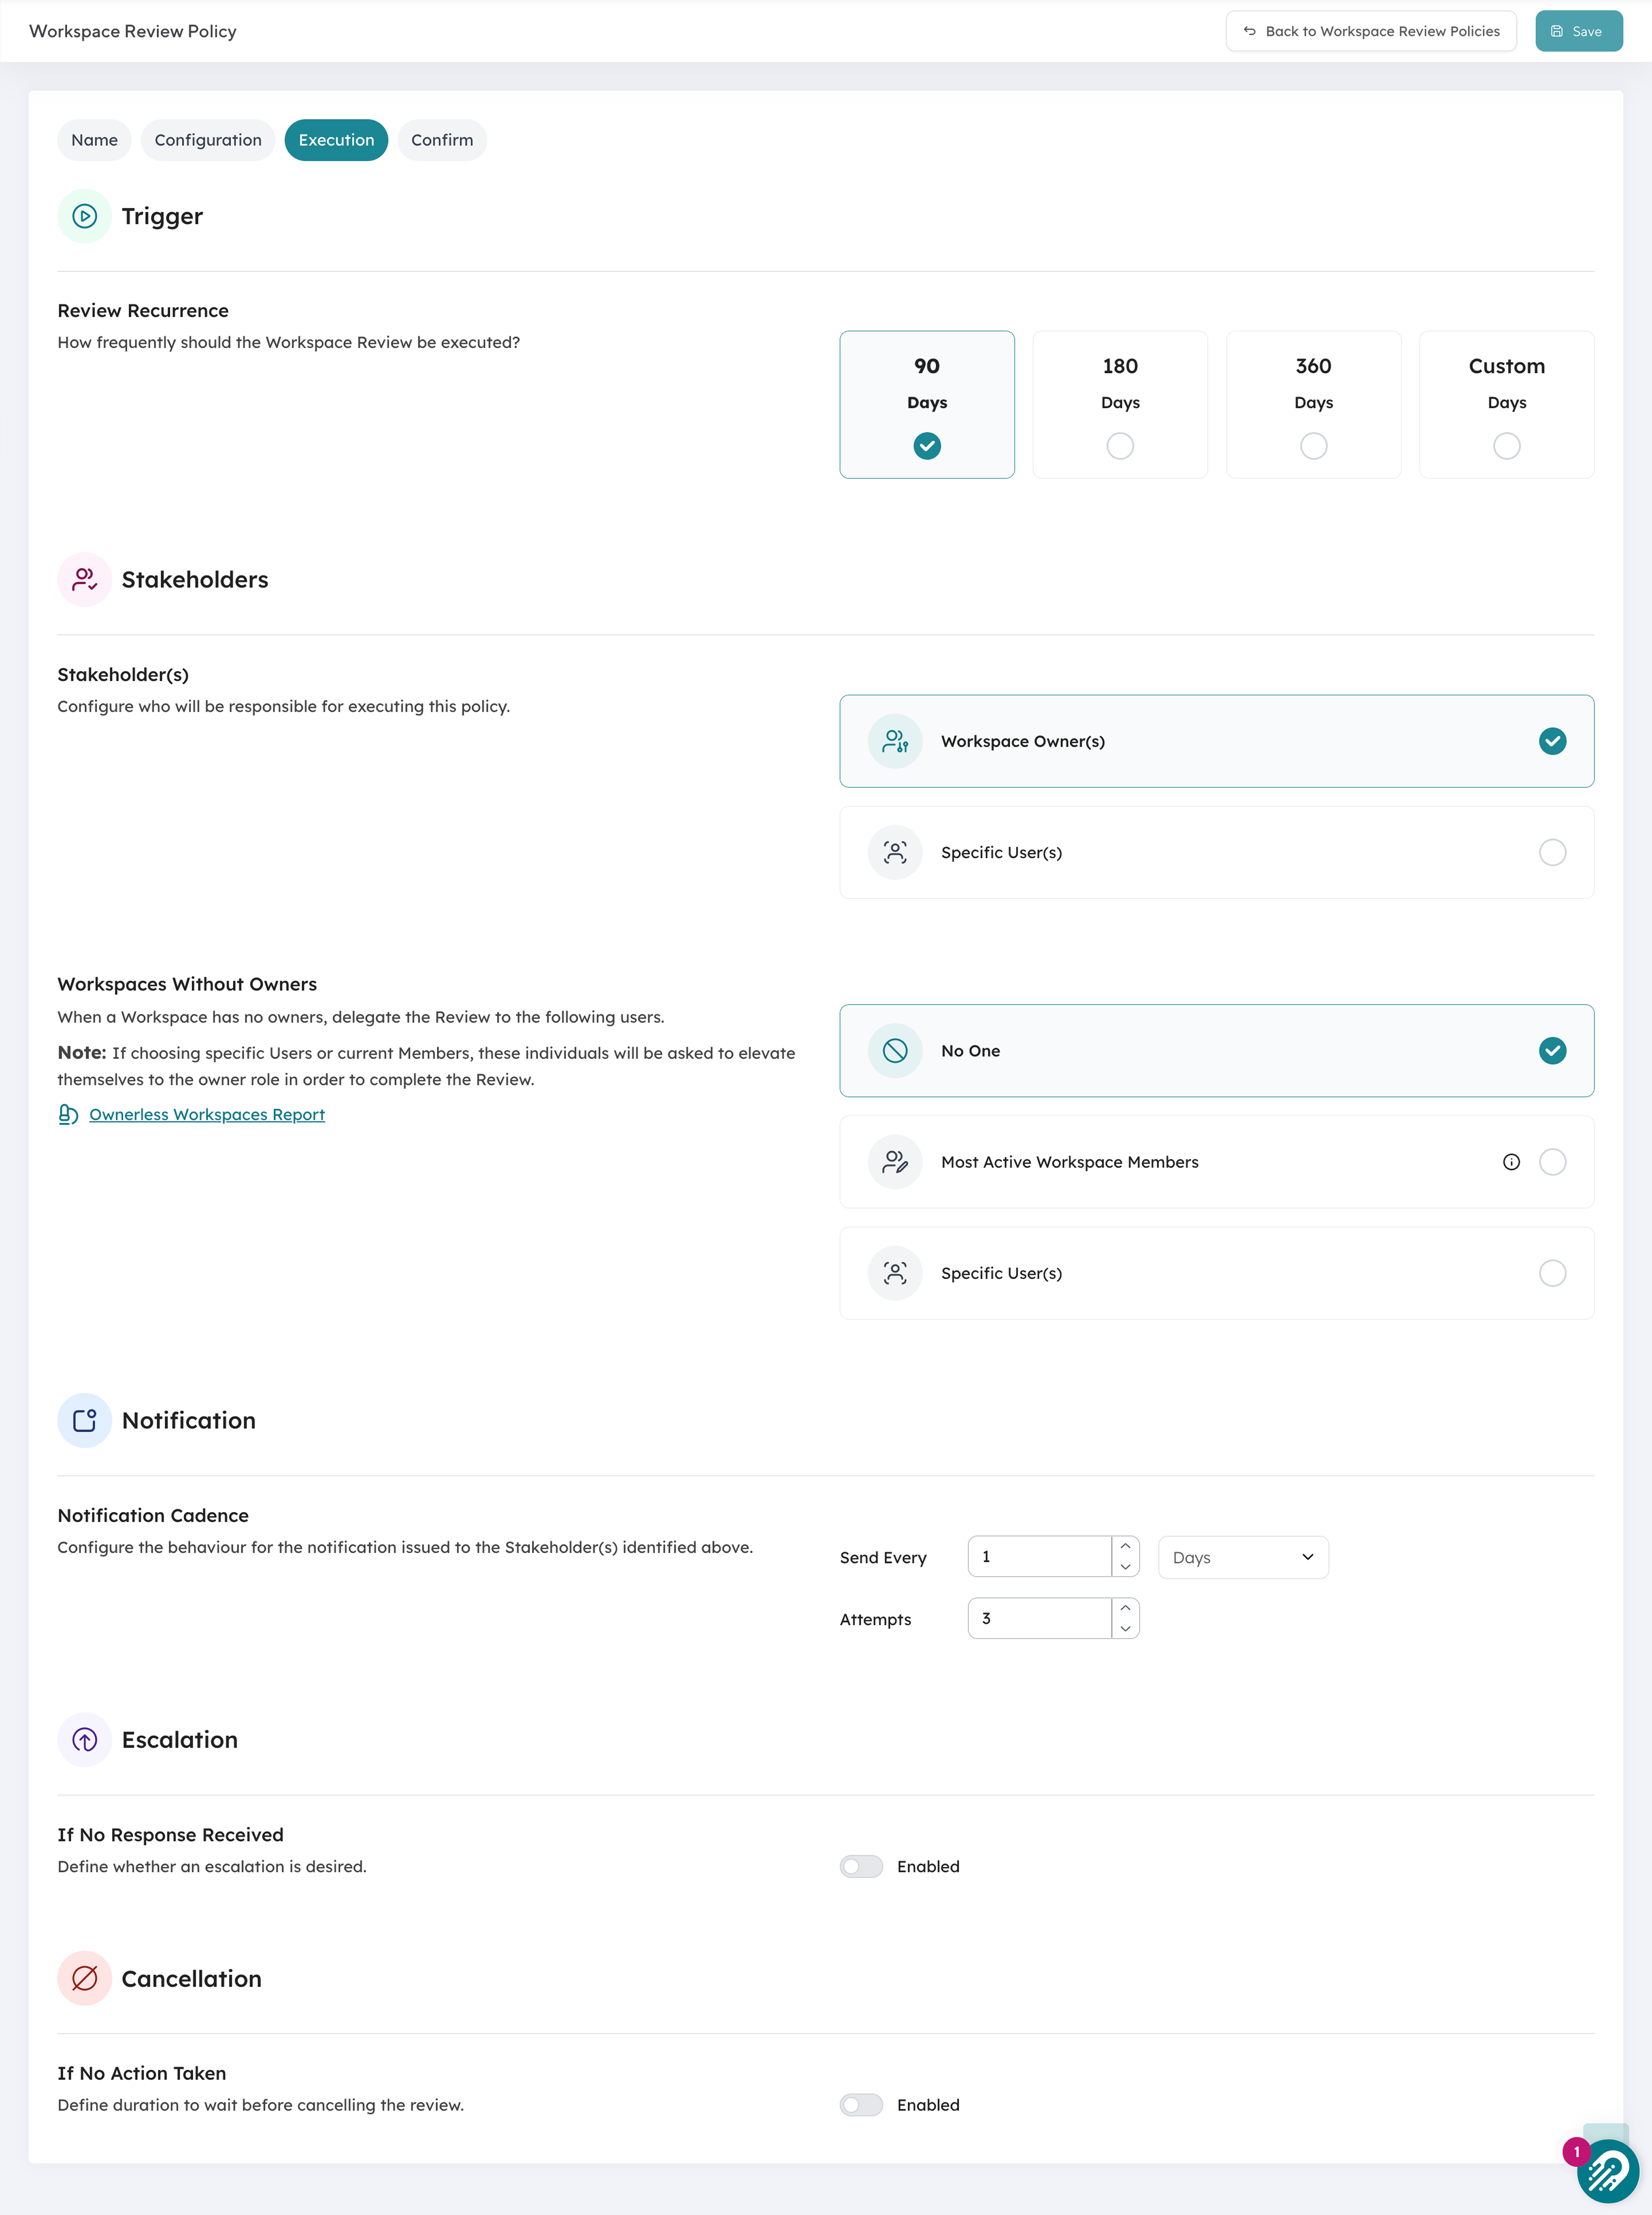Viewport: 1652px width, 2215px height.
Task: Enable the If No Action Taken cancellation toggle
Action: coord(861,2105)
